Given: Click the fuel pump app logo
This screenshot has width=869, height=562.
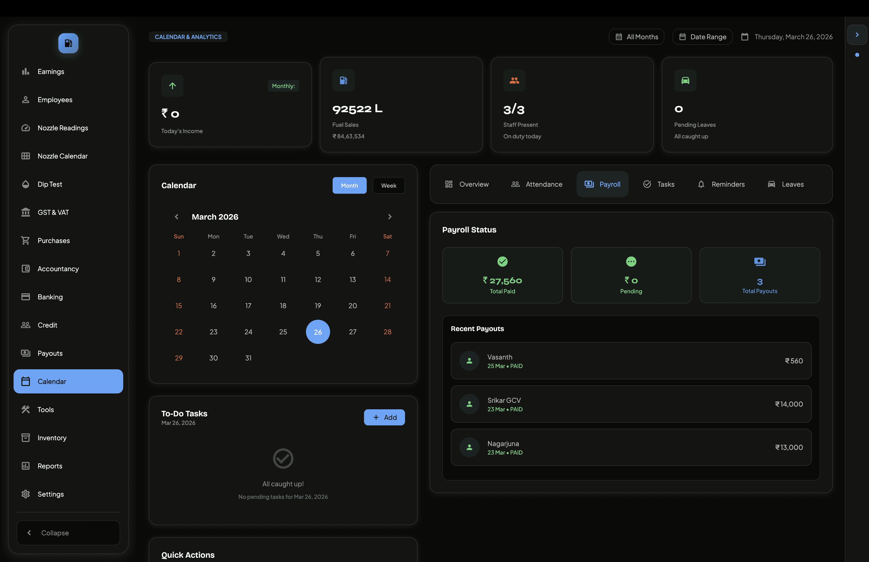Looking at the screenshot, I should pyautogui.click(x=68, y=44).
